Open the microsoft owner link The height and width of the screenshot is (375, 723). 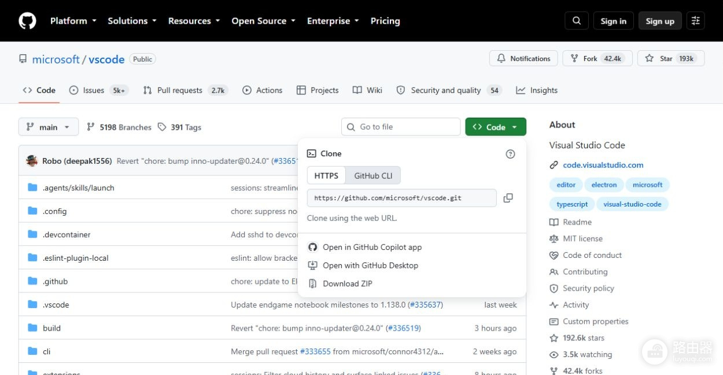point(56,59)
